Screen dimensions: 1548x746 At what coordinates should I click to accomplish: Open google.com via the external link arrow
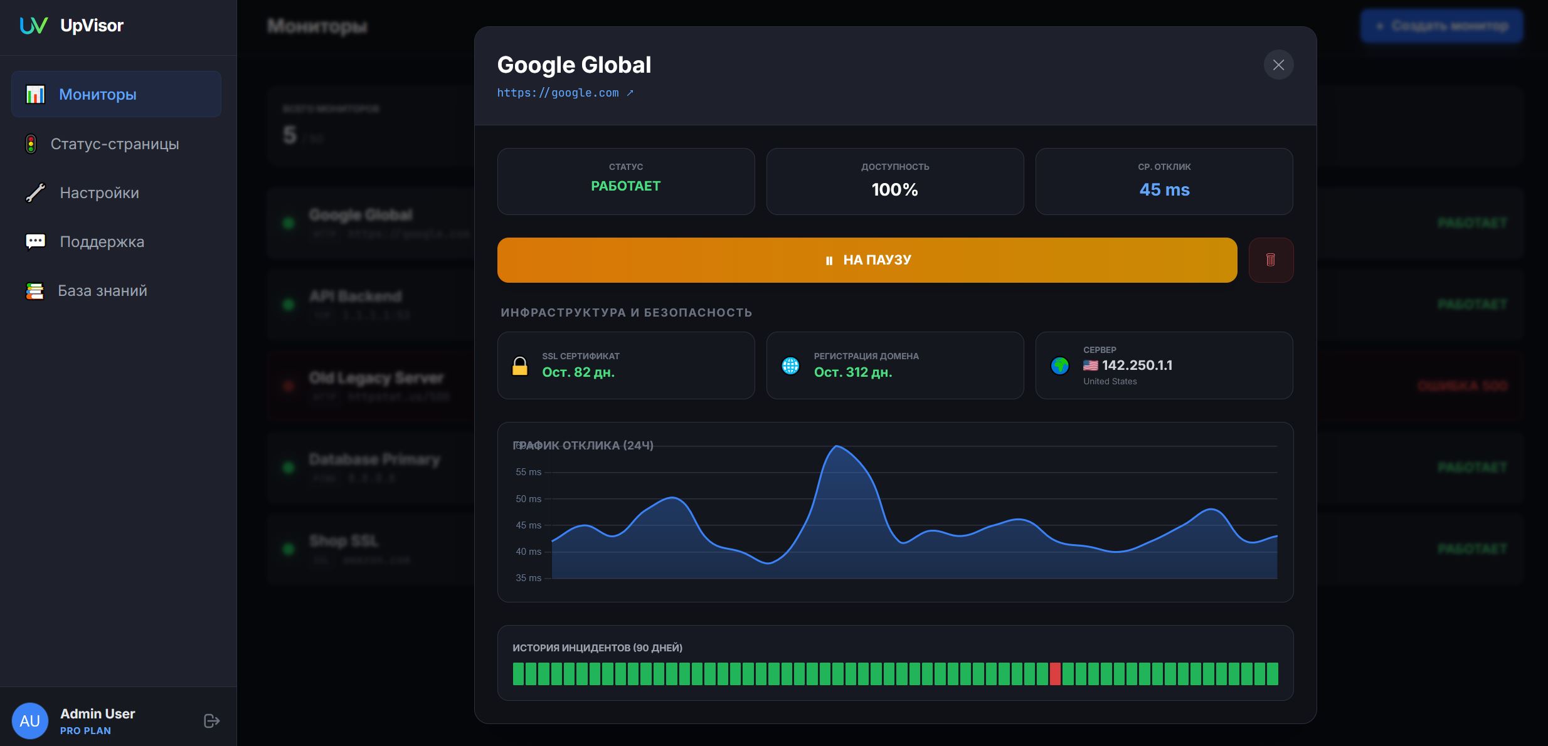coord(630,92)
